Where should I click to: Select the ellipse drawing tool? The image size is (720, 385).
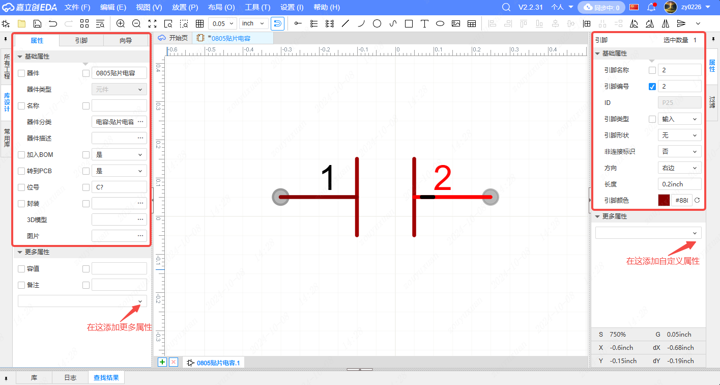coord(440,24)
